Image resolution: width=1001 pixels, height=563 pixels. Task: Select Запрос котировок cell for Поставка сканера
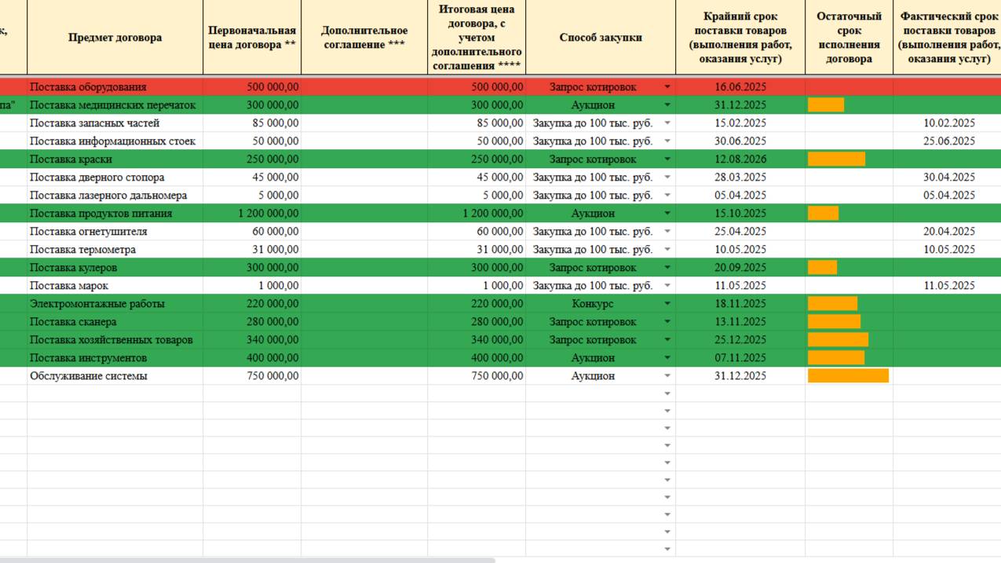[x=601, y=322]
